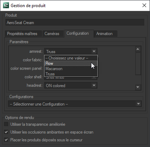The width and height of the screenshot is (150, 147).
Task: Select Flow in the armrest list
Action: pos(71,63)
